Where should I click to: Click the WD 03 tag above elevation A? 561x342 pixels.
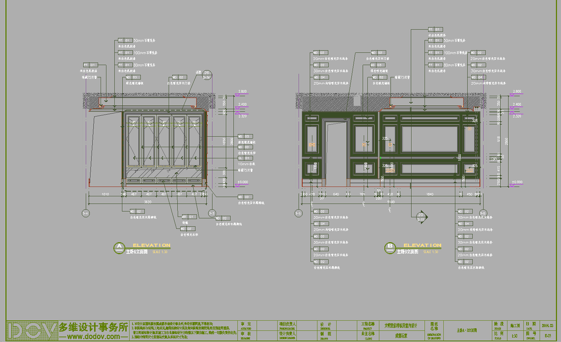pos(133,77)
